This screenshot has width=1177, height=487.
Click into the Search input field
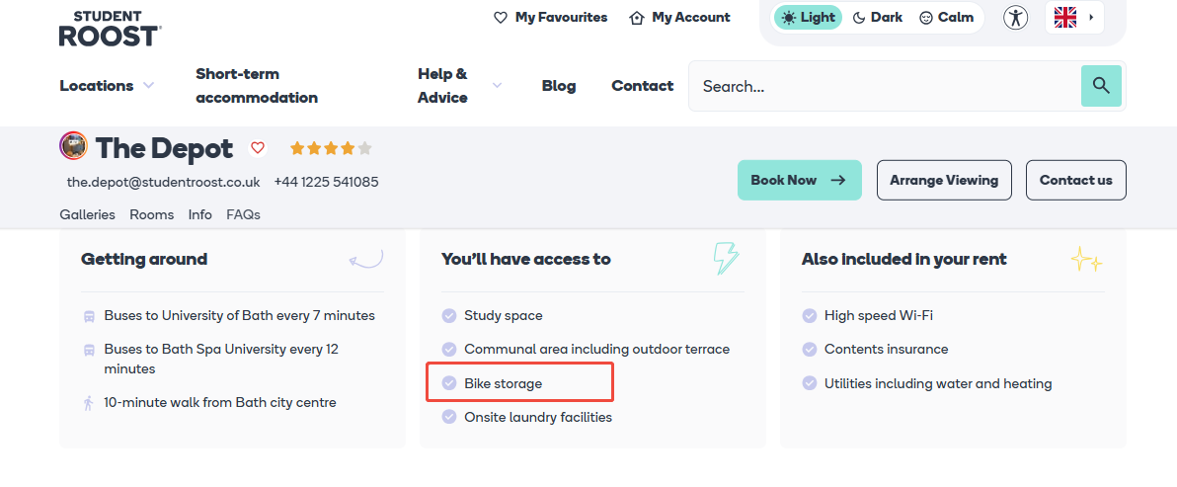(884, 86)
